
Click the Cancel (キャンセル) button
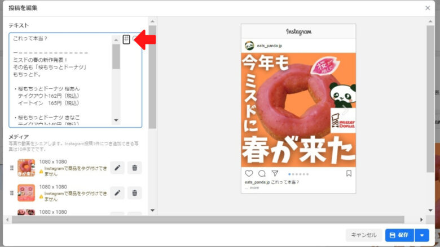click(364, 235)
